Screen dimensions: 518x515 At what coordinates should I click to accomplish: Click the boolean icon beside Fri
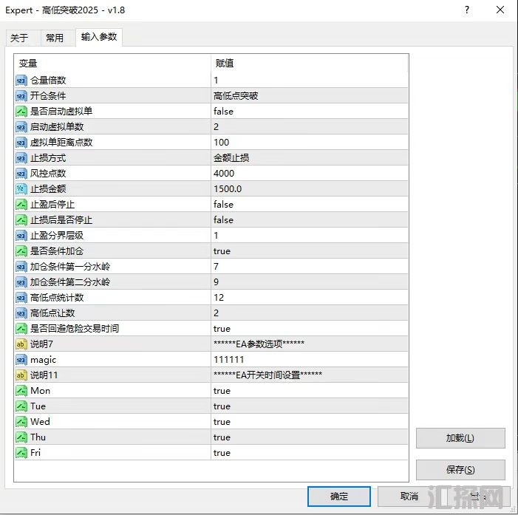click(x=21, y=453)
